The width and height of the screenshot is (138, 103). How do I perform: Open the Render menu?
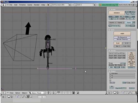tap(37, 5)
